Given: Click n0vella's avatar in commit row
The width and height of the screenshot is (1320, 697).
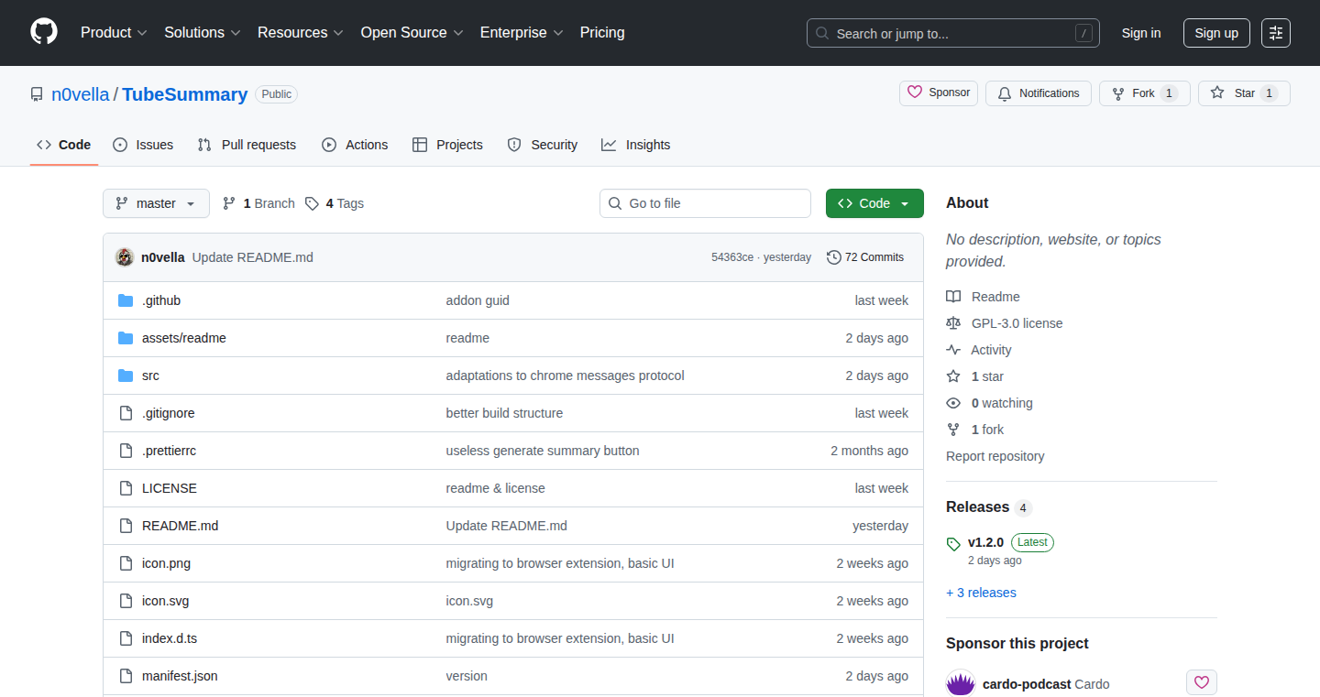Looking at the screenshot, I should 125,257.
